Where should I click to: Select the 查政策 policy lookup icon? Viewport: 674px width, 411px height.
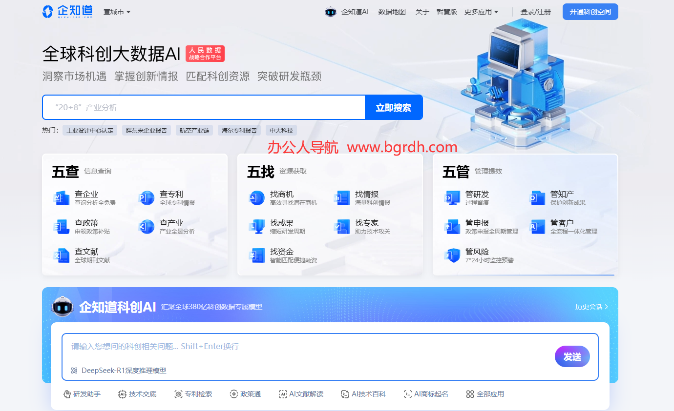point(62,227)
